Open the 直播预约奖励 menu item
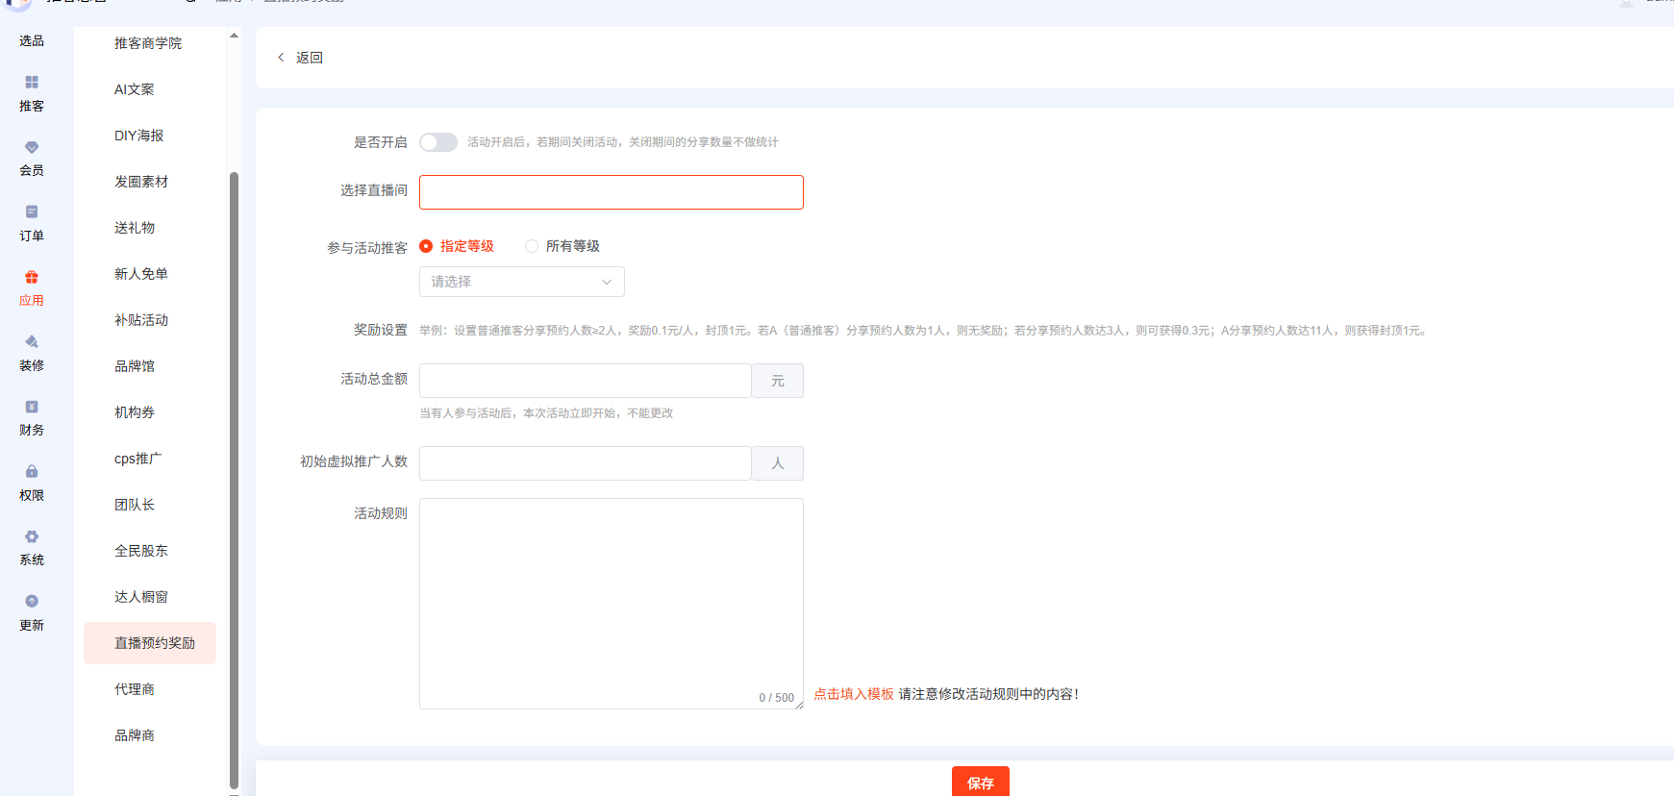 pyautogui.click(x=154, y=643)
